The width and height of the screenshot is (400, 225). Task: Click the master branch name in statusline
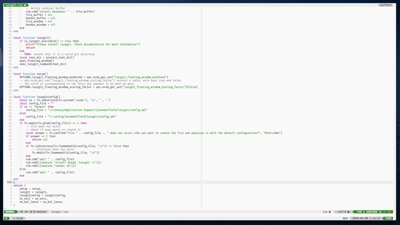[41, 211]
